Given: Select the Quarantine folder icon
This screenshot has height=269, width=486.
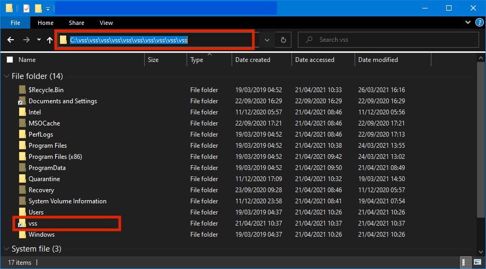Looking at the screenshot, I should pyautogui.click(x=22, y=179).
